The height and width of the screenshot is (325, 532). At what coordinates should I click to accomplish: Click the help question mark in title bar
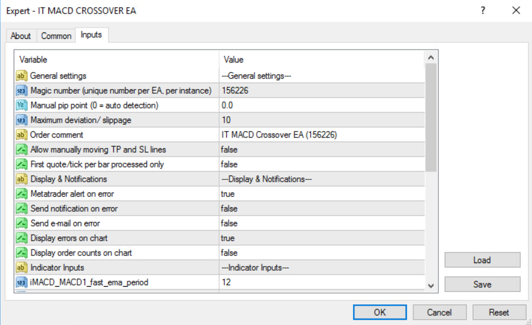coord(483,11)
